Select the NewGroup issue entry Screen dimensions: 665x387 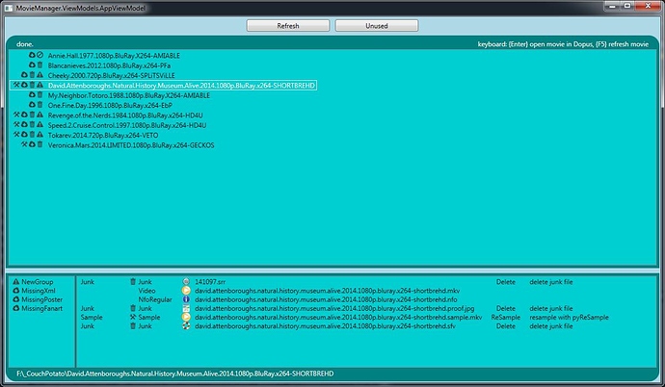pos(38,281)
